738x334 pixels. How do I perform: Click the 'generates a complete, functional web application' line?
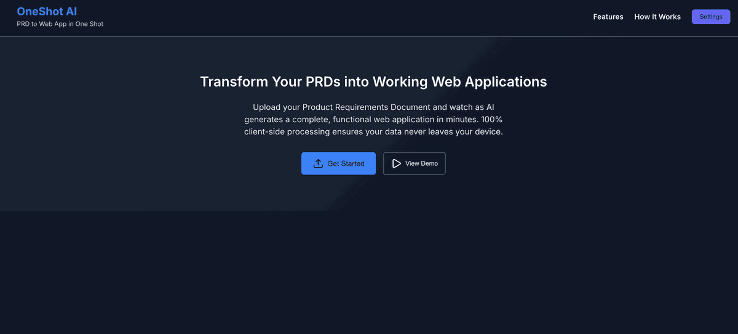click(x=344, y=119)
